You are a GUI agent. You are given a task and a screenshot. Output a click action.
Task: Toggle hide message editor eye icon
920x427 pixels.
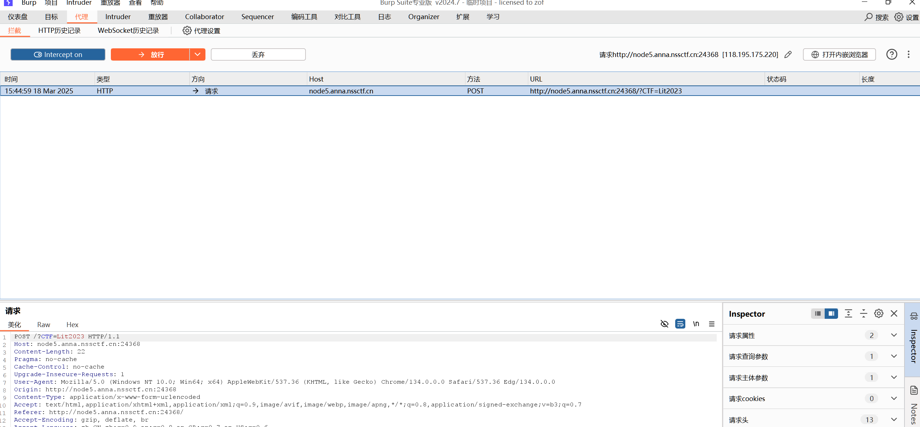tap(664, 324)
